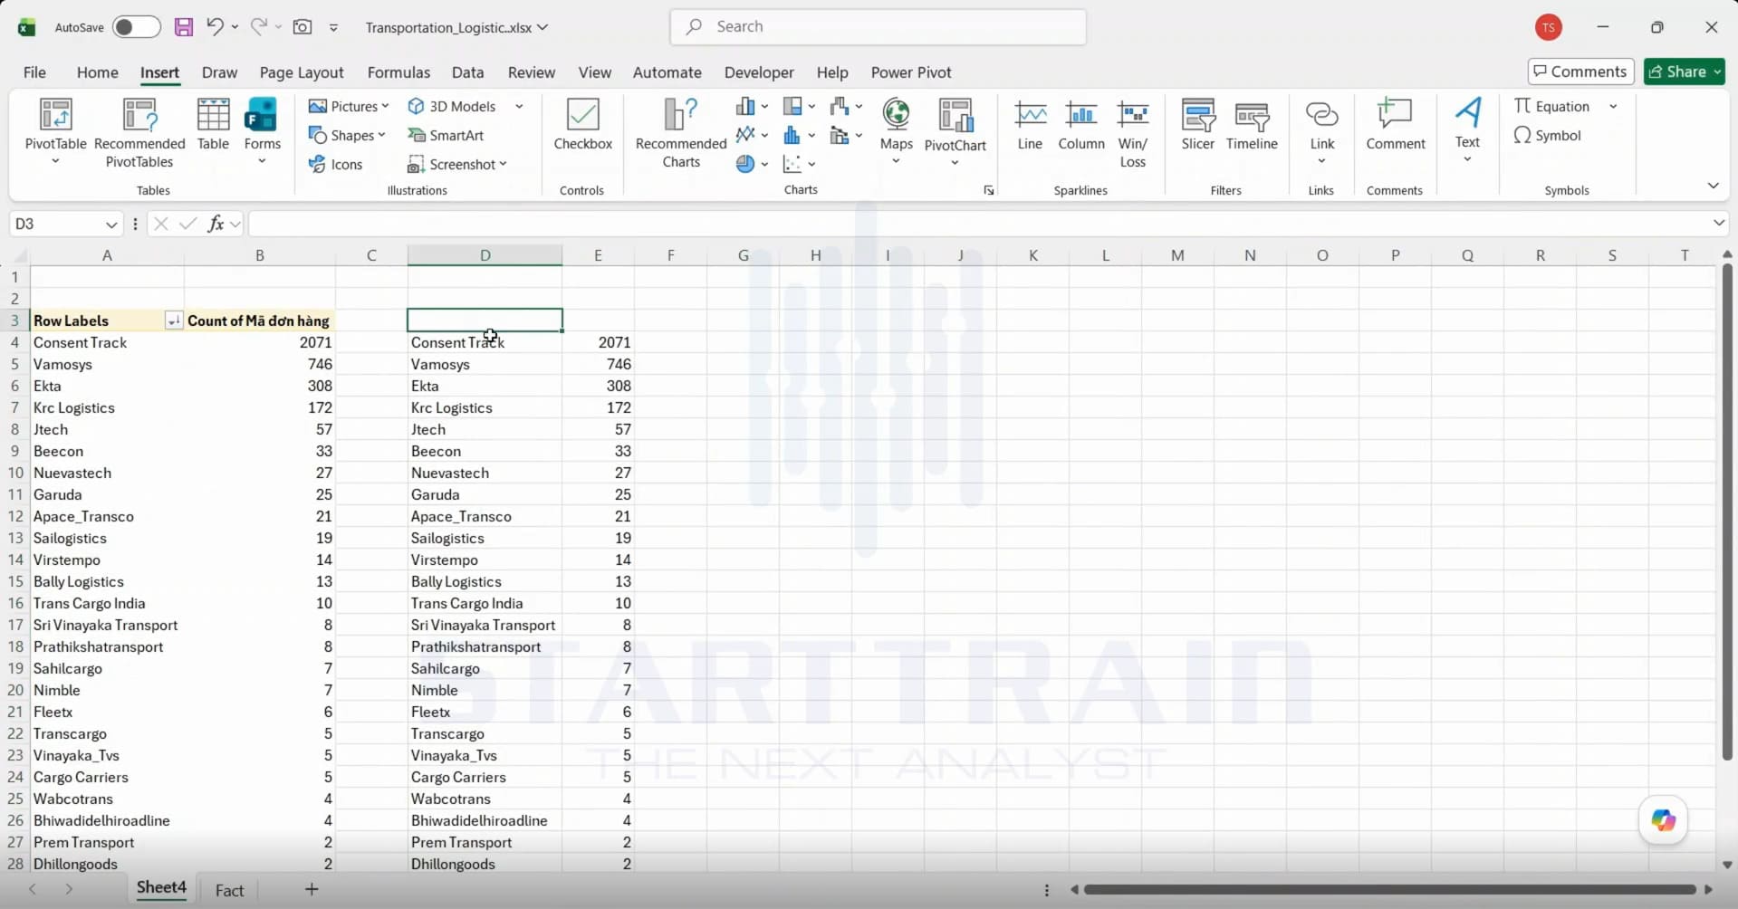Insert a Timeline filter
The height and width of the screenshot is (909, 1738).
tap(1252, 124)
